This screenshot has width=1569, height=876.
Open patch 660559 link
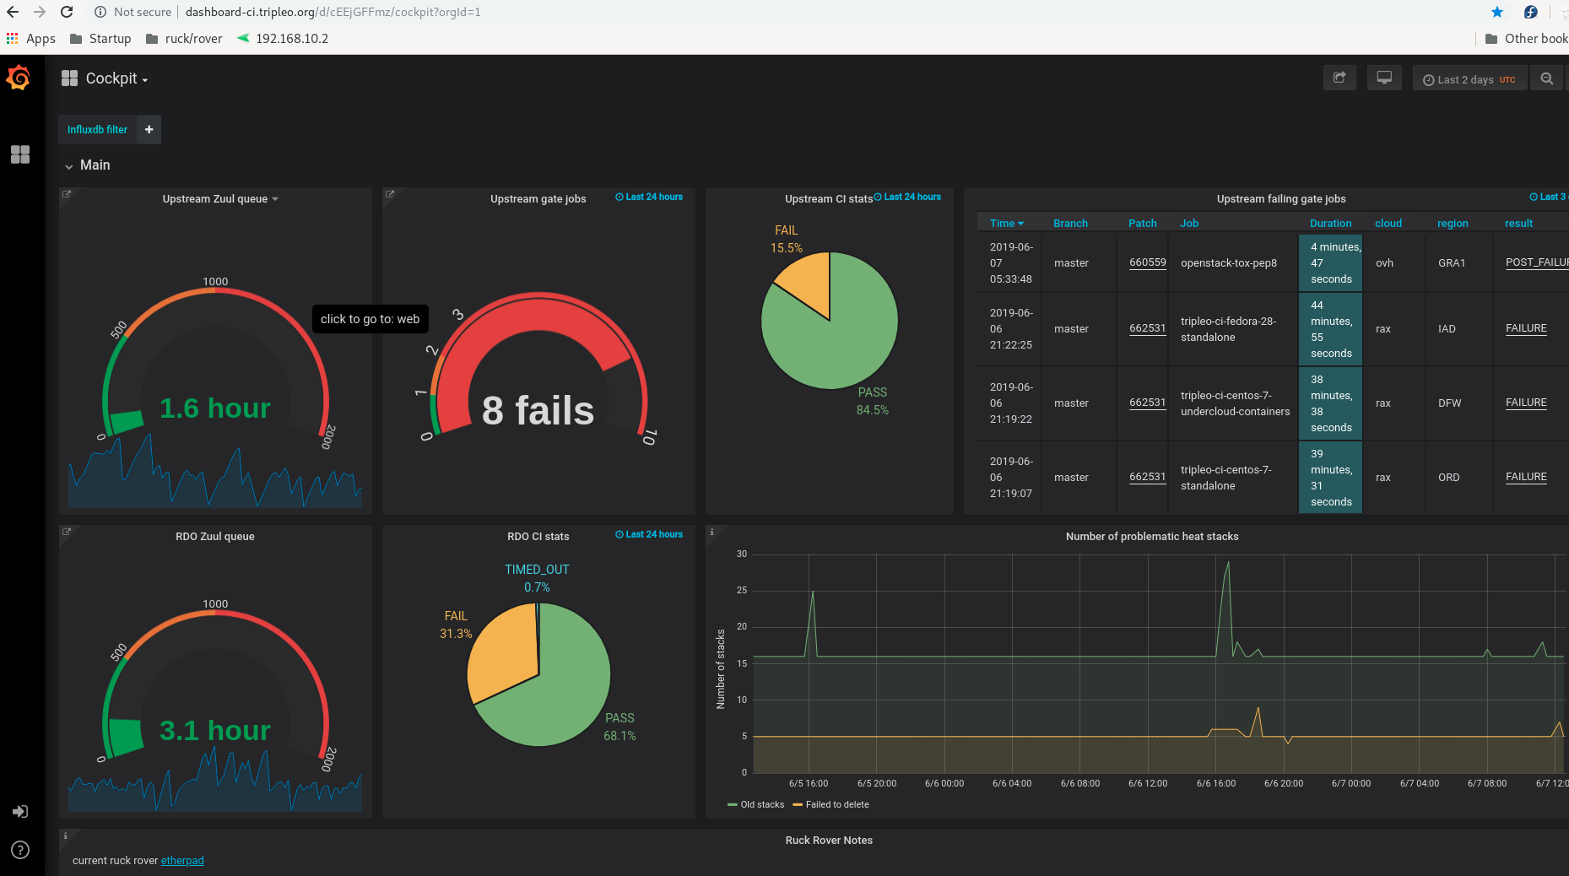[x=1147, y=262]
